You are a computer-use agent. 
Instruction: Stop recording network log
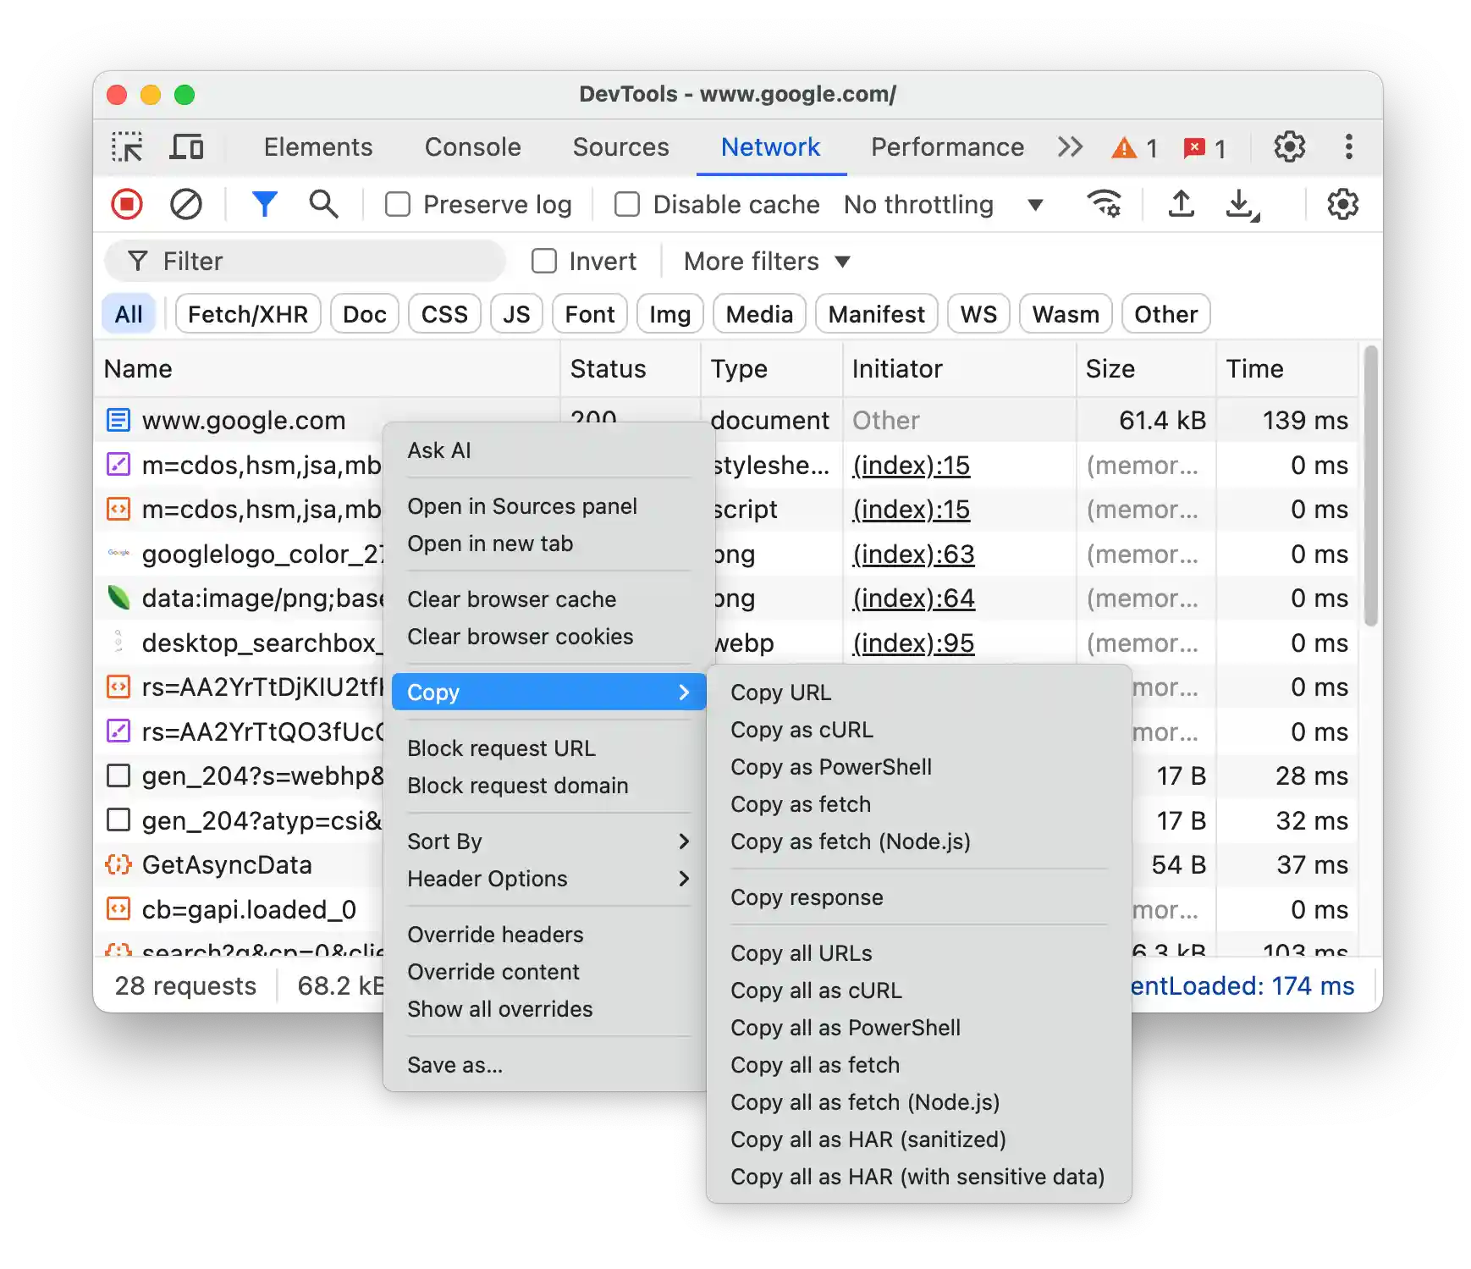pyautogui.click(x=127, y=204)
